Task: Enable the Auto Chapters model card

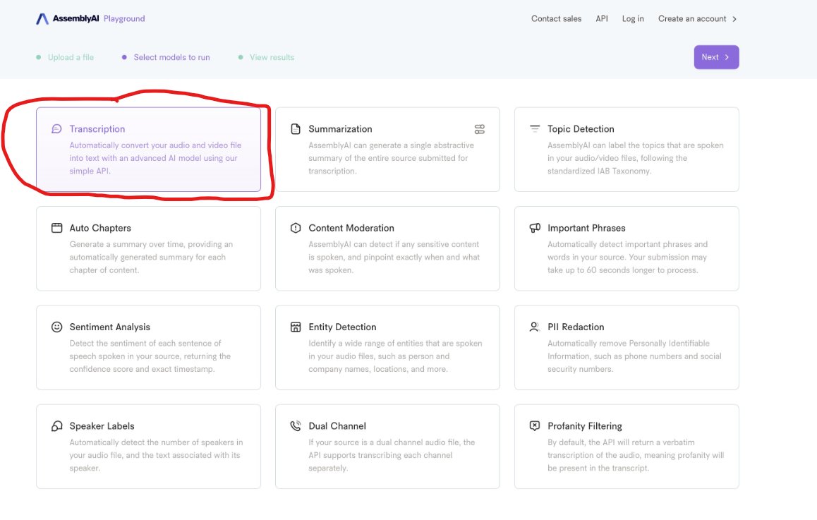Action: tap(148, 248)
